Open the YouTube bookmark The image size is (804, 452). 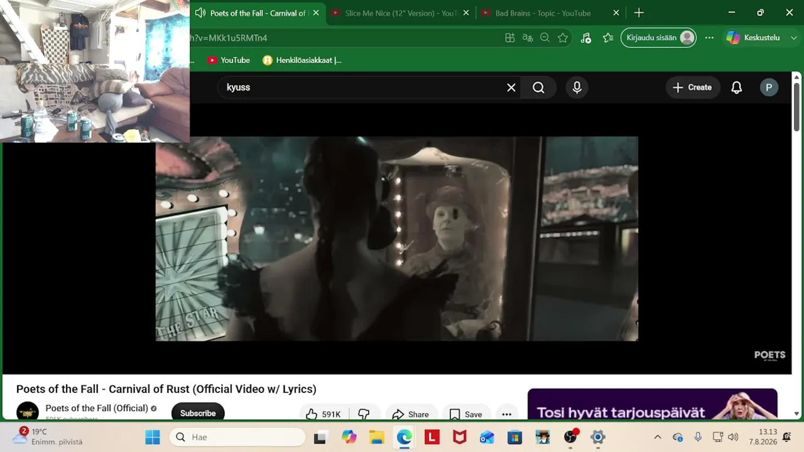coord(229,60)
